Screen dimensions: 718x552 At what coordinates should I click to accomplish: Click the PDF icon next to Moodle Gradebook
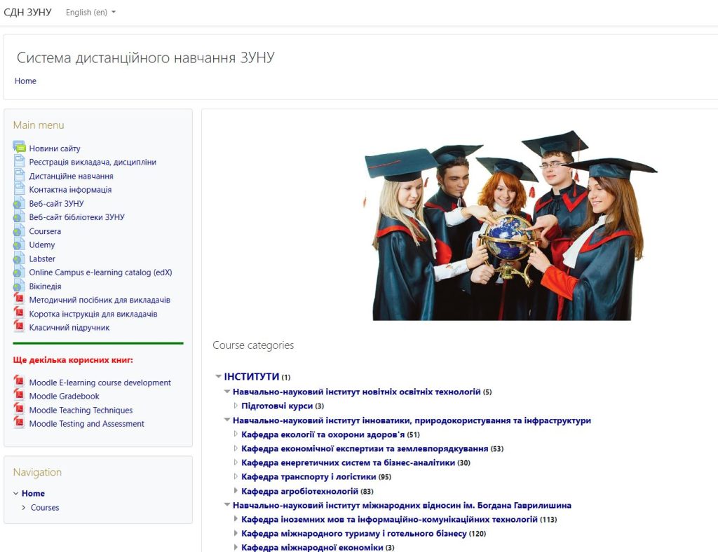[19, 396]
